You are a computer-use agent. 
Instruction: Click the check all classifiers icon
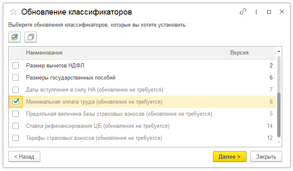click(15, 37)
